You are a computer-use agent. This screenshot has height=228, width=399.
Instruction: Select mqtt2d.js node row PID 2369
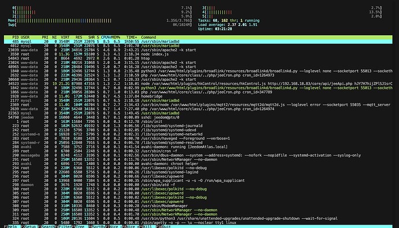click(198, 104)
